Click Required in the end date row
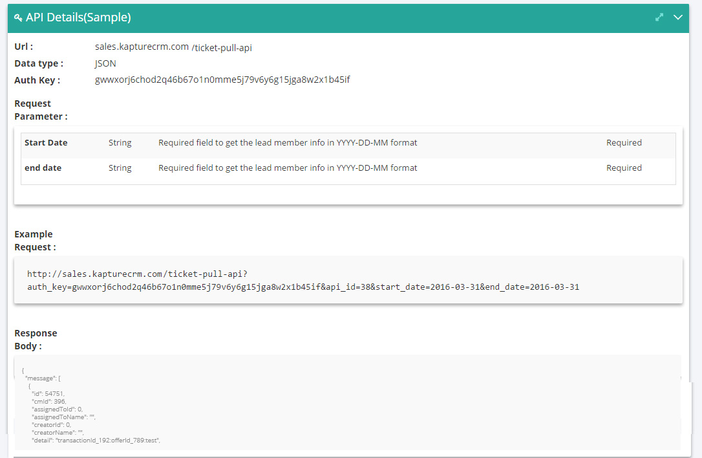Screen dimensions: 702x458 pos(624,168)
